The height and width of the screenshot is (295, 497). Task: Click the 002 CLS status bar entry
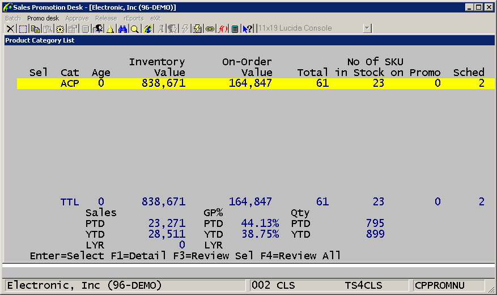(x=273, y=285)
